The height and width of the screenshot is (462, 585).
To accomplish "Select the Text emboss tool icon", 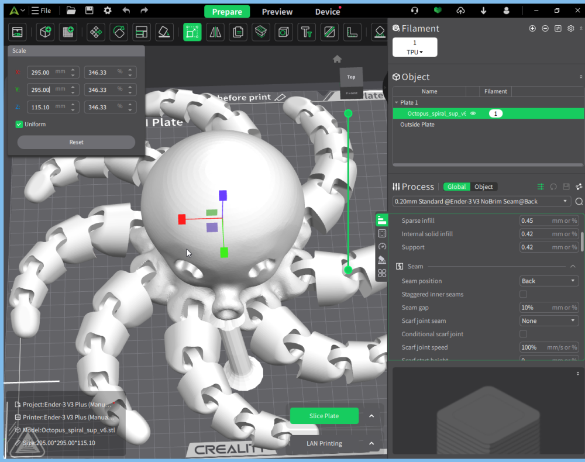I will (x=307, y=32).
